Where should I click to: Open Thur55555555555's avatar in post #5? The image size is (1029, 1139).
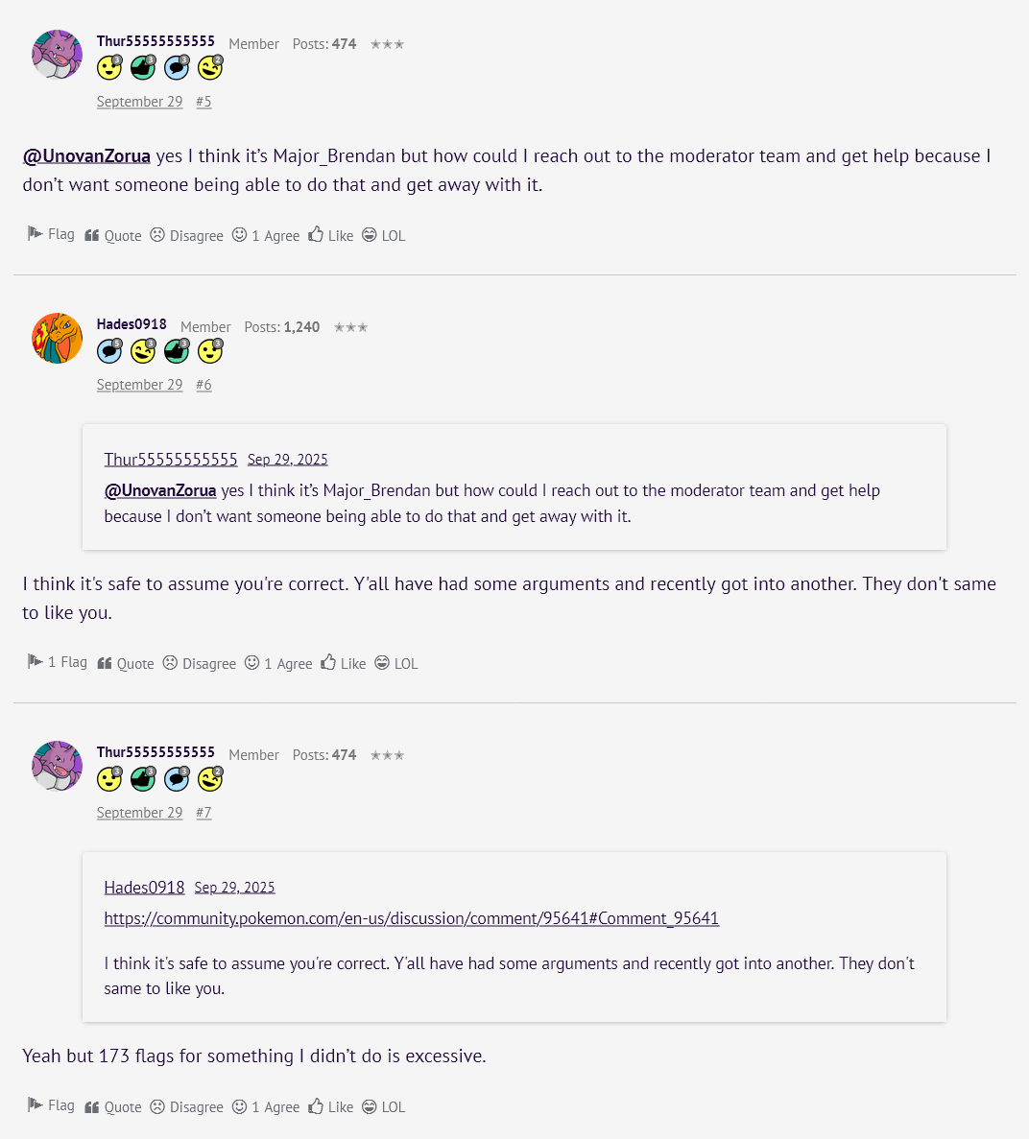click(57, 55)
